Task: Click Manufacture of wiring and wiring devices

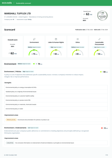Action: click(x=41, y=17)
